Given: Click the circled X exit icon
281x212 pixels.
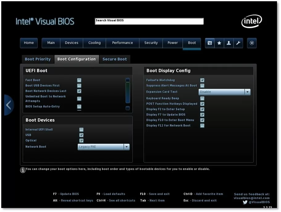Looking at the screenshot, I should coord(252,43).
